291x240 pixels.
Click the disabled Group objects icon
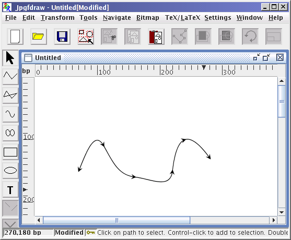274,37
